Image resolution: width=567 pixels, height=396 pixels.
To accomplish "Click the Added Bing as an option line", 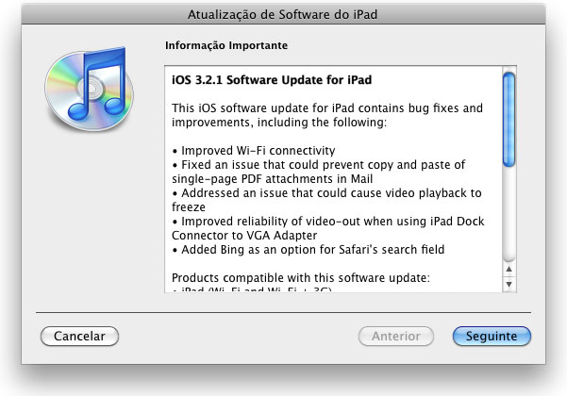I will [x=309, y=249].
